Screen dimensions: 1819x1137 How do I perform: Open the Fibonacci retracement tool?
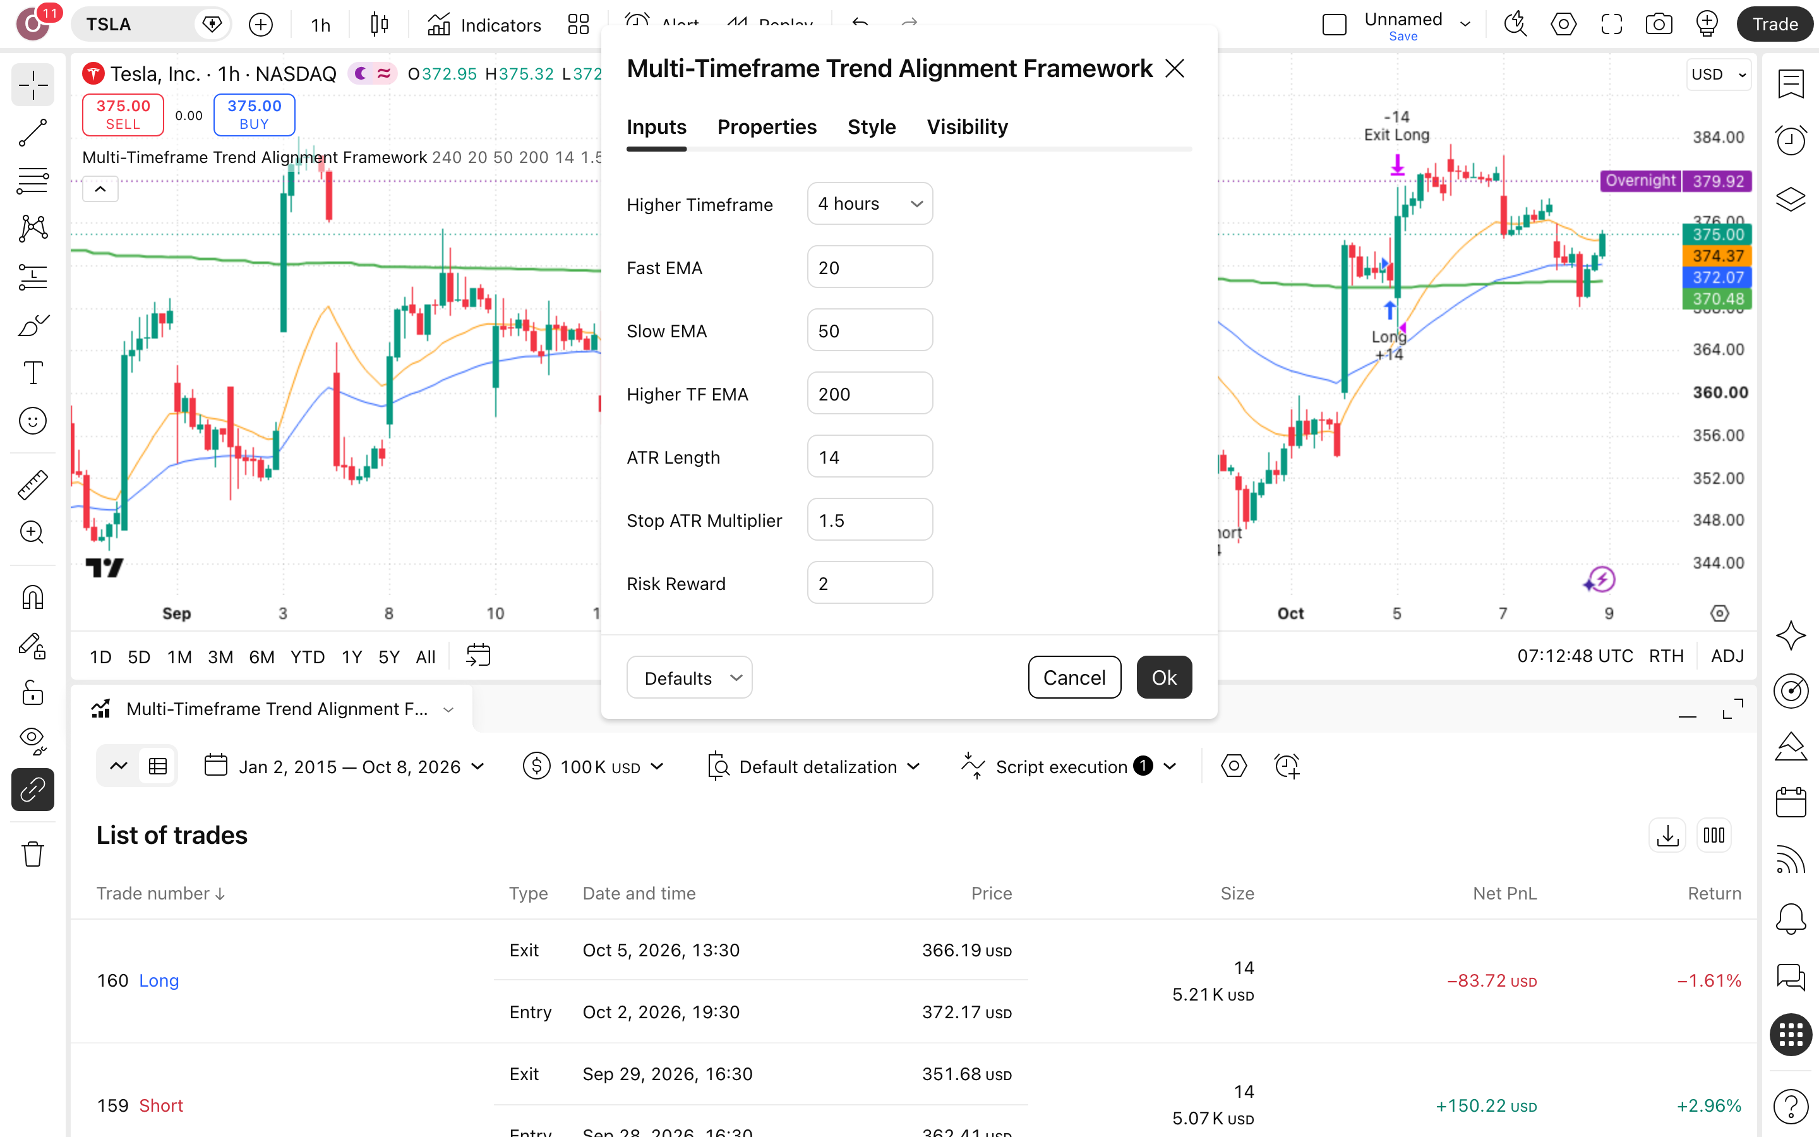tap(32, 181)
